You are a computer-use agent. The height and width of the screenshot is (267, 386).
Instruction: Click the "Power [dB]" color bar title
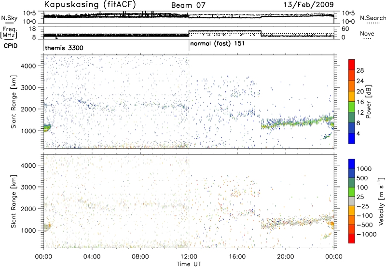point(369,102)
